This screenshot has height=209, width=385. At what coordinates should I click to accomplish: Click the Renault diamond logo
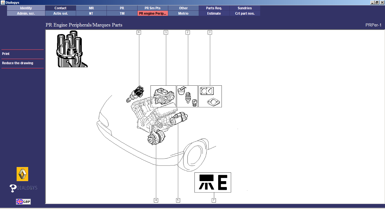[x=22, y=174]
